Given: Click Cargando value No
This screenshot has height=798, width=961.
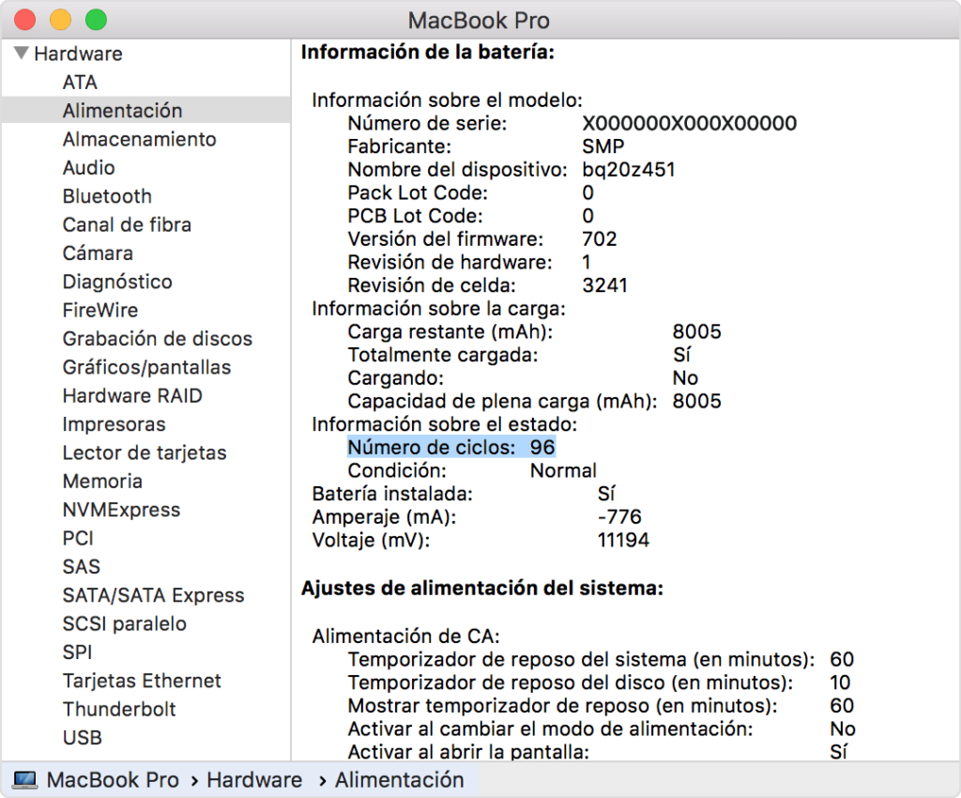Looking at the screenshot, I should pyautogui.click(x=685, y=378).
